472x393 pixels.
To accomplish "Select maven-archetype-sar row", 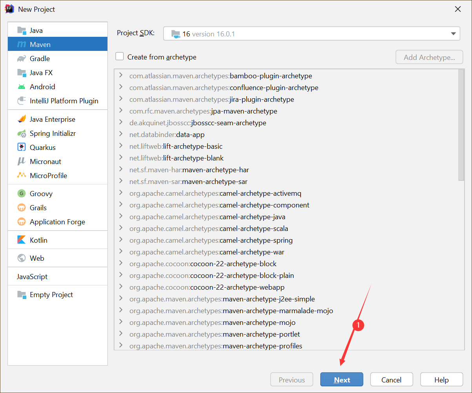I will [286, 182].
